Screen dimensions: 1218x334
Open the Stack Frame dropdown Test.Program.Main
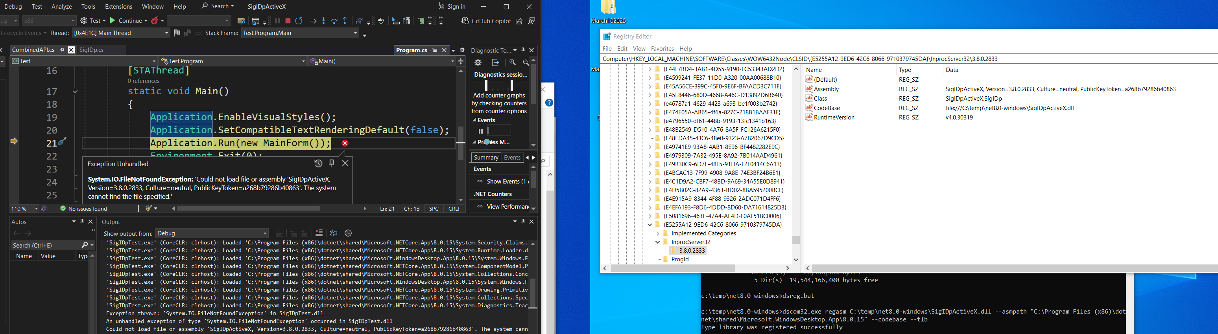(301, 33)
